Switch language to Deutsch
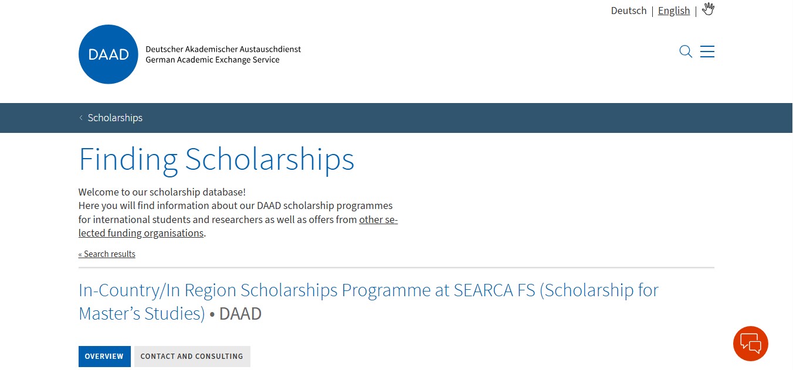Image resolution: width=793 pixels, height=370 pixels. (x=628, y=11)
